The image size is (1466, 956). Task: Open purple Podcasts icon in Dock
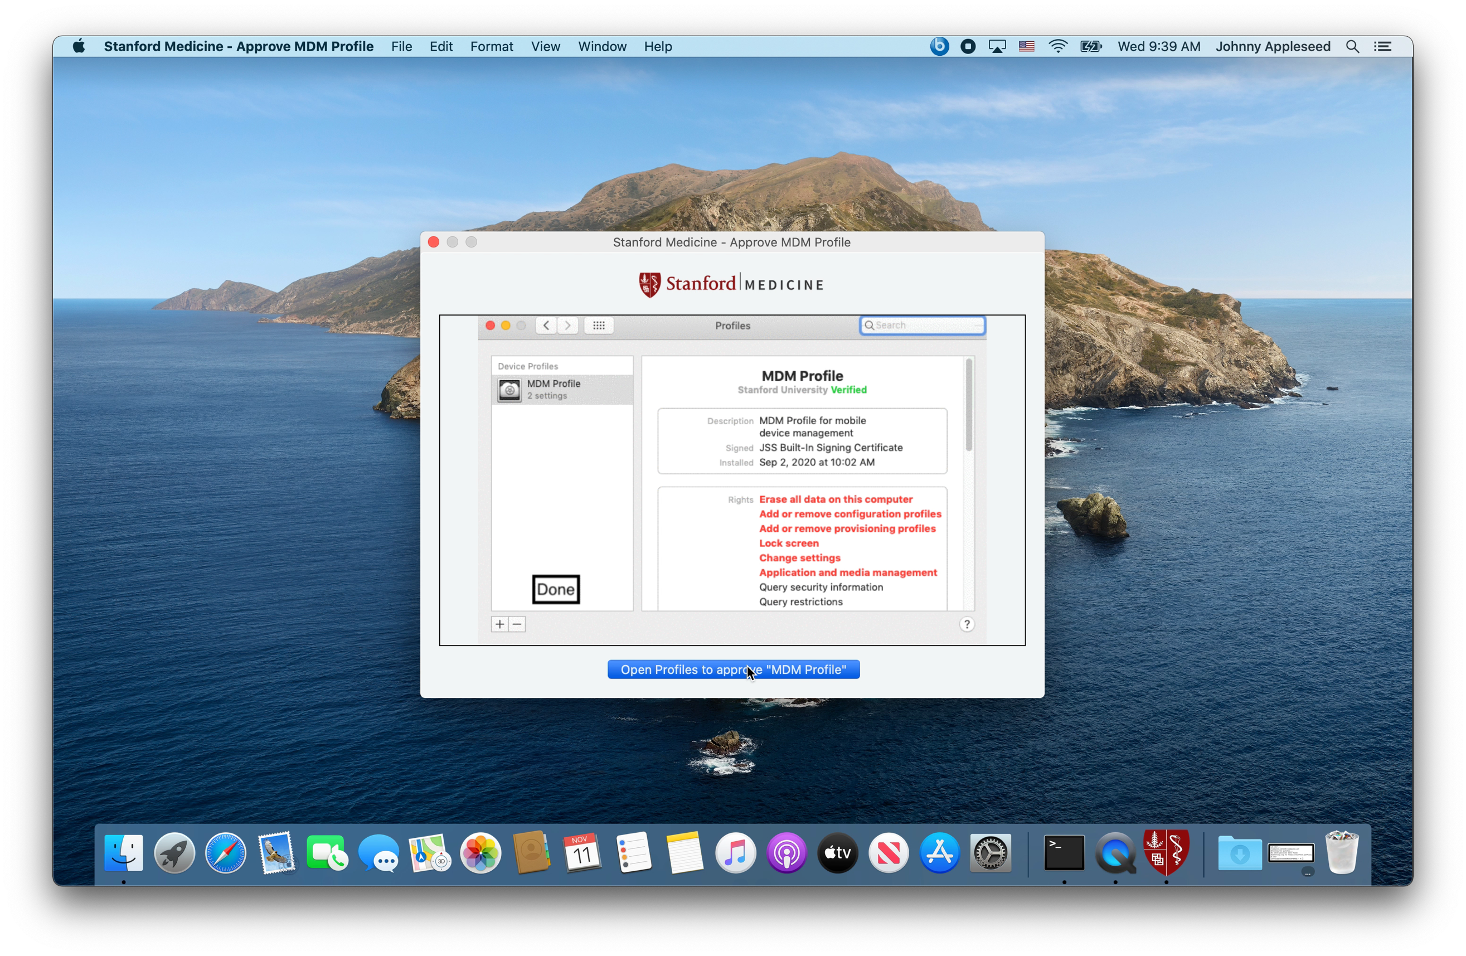pyautogui.click(x=787, y=853)
